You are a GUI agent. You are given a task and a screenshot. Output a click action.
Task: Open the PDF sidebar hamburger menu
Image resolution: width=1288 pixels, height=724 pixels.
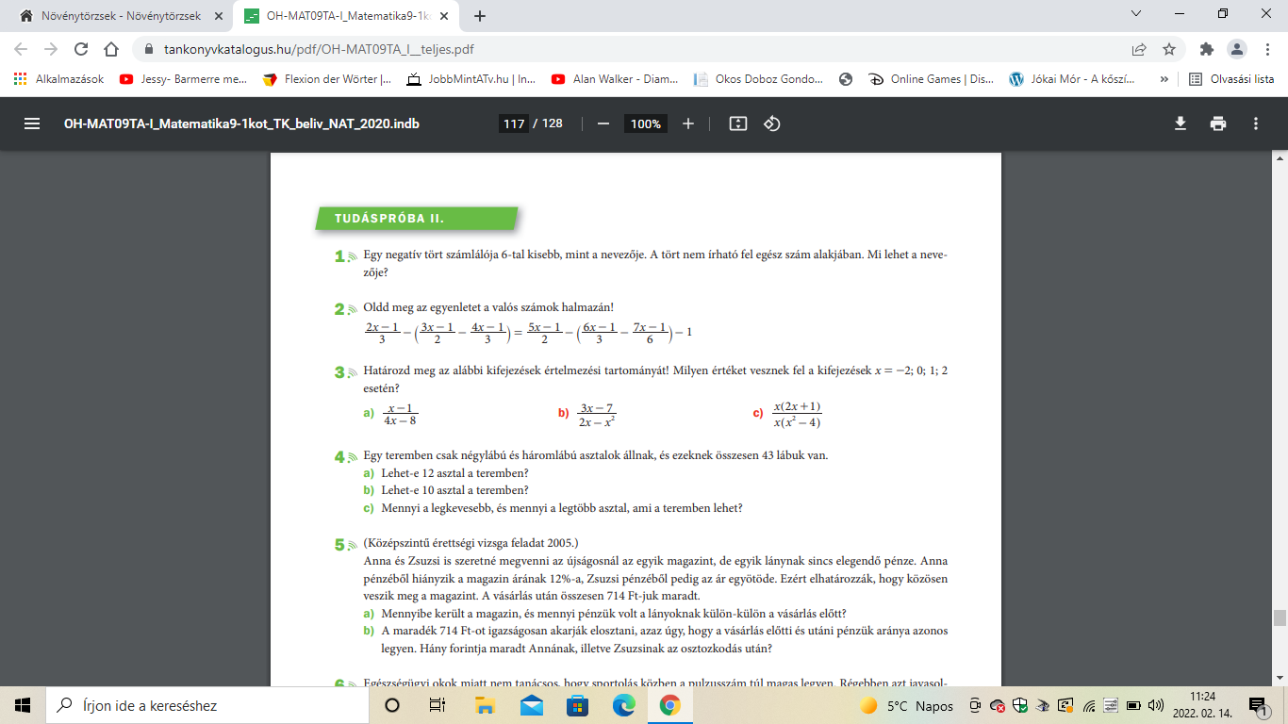32,123
